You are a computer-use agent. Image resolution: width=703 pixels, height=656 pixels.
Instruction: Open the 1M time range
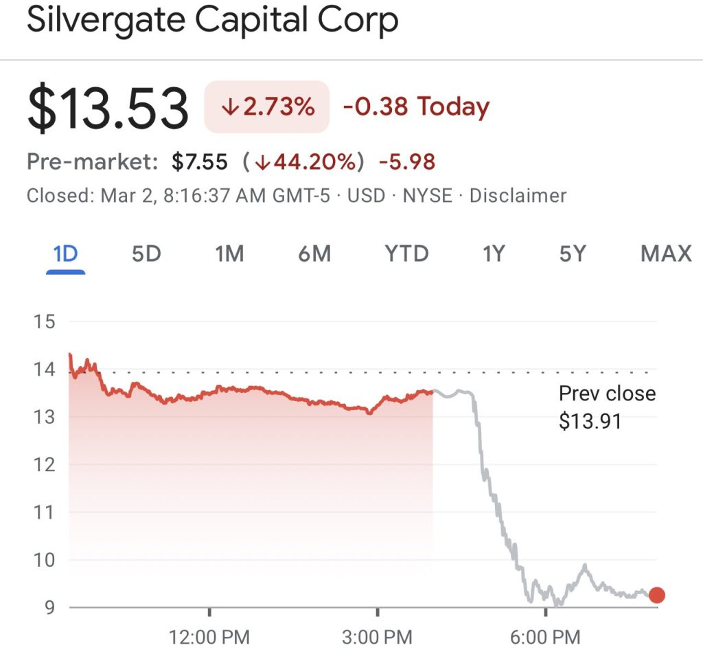[x=229, y=254]
